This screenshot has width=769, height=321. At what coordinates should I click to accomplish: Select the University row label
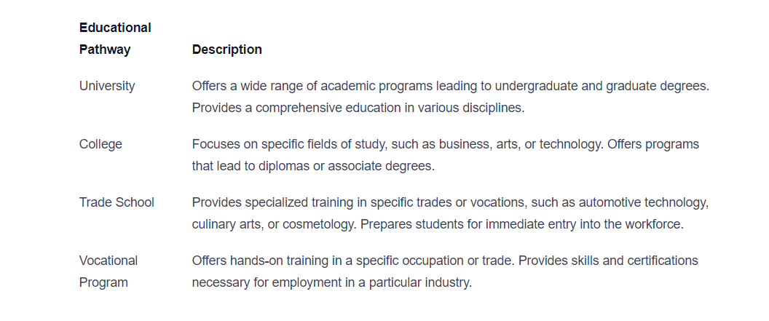107,86
